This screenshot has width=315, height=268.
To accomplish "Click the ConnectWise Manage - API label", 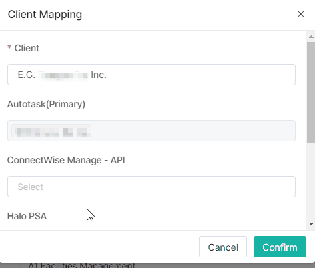I will point(66,160).
